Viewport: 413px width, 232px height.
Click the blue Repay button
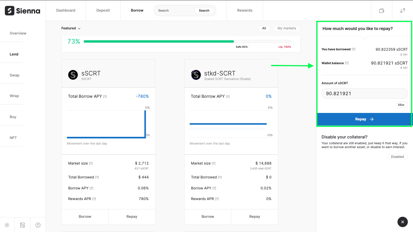pos(365,119)
